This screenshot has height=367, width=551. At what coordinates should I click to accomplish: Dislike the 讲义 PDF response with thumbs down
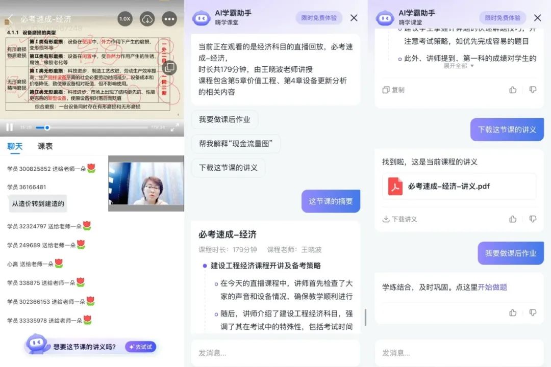coord(533,219)
